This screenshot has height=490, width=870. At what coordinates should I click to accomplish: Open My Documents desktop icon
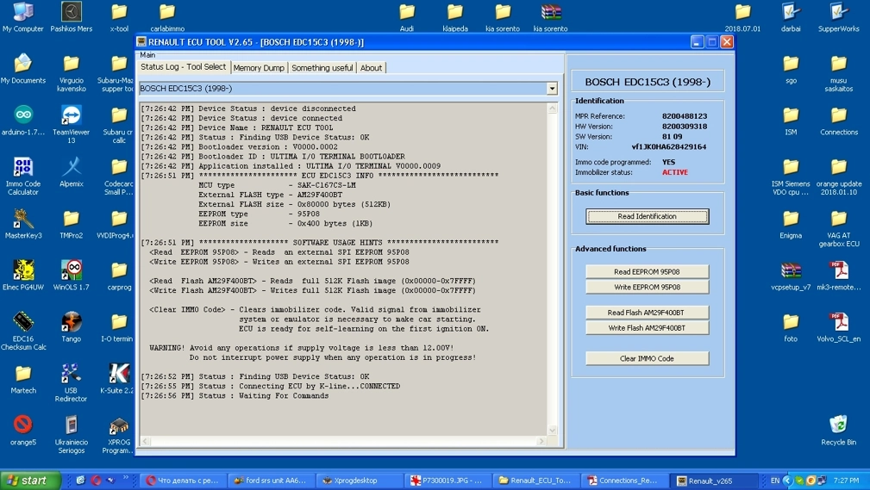click(22, 68)
